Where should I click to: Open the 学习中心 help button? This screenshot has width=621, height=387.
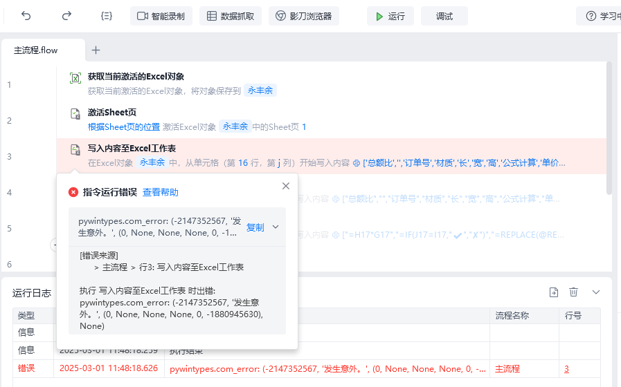[600, 16]
